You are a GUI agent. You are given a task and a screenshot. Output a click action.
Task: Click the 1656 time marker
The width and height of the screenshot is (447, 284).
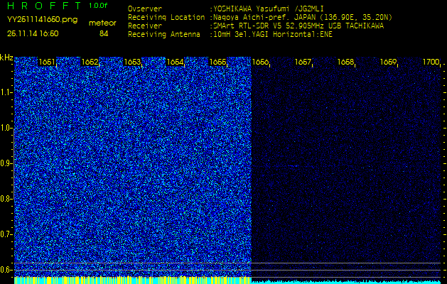[x=260, y=62]
